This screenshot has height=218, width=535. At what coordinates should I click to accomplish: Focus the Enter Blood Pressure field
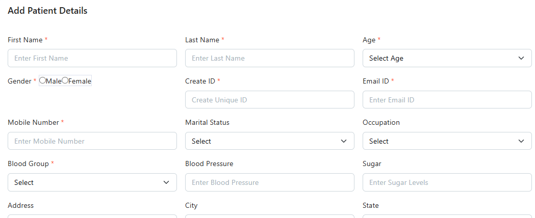coord(269,182)
